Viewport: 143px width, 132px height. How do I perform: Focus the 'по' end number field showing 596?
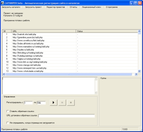[41, 103]
